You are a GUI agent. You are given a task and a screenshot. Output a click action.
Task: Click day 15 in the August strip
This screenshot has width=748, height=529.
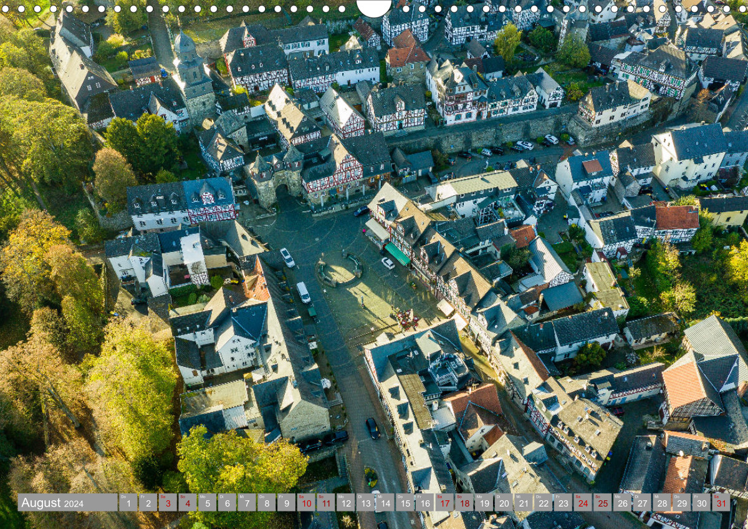[405, 503]
